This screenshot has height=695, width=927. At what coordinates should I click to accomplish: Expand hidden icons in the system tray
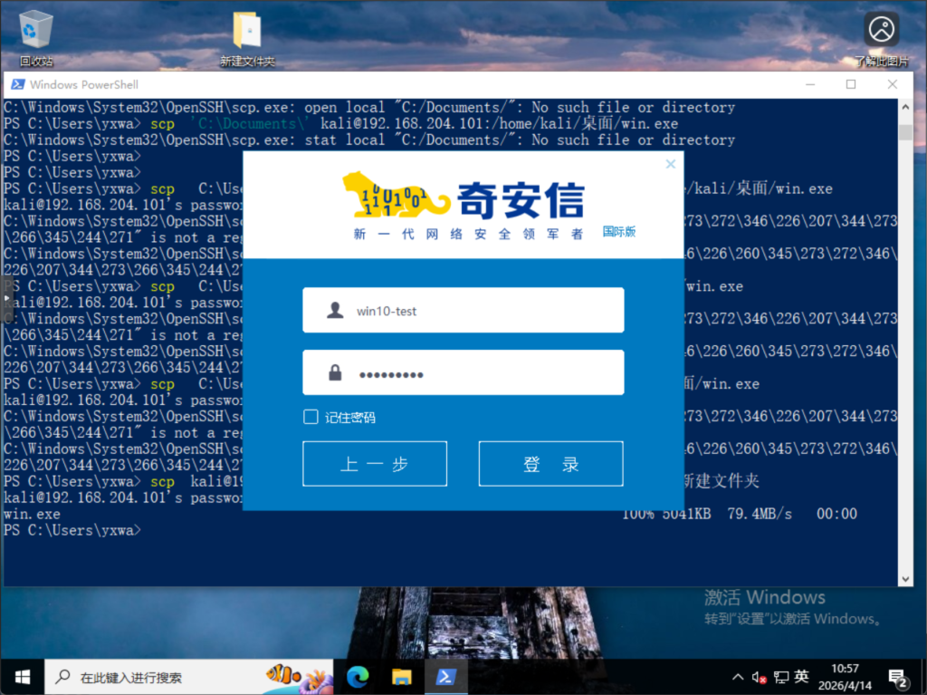coord(737,676)
